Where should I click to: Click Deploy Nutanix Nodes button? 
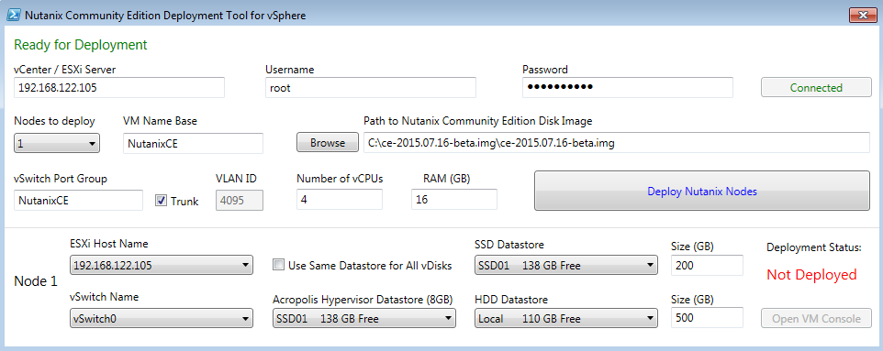702,192
